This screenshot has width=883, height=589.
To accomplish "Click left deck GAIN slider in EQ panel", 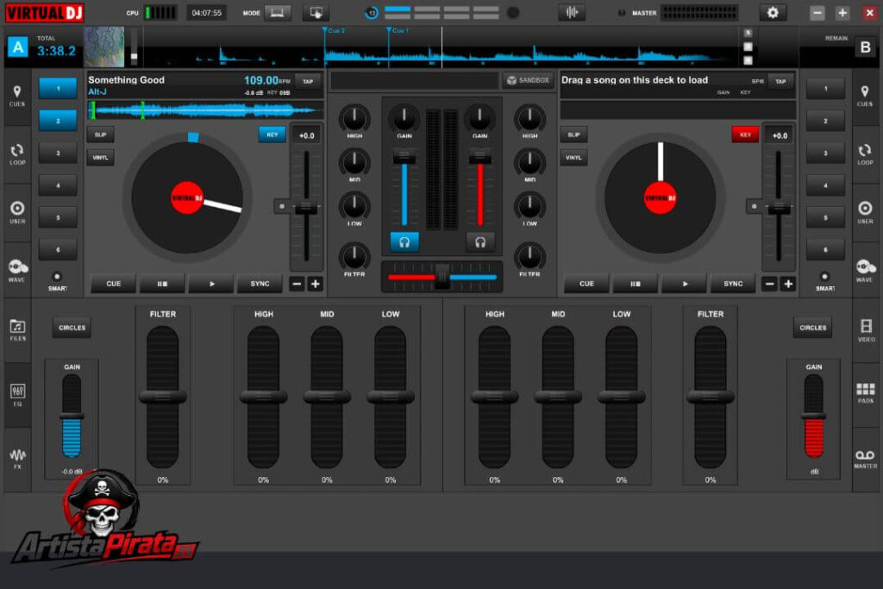I will click(x=72, y=417).
